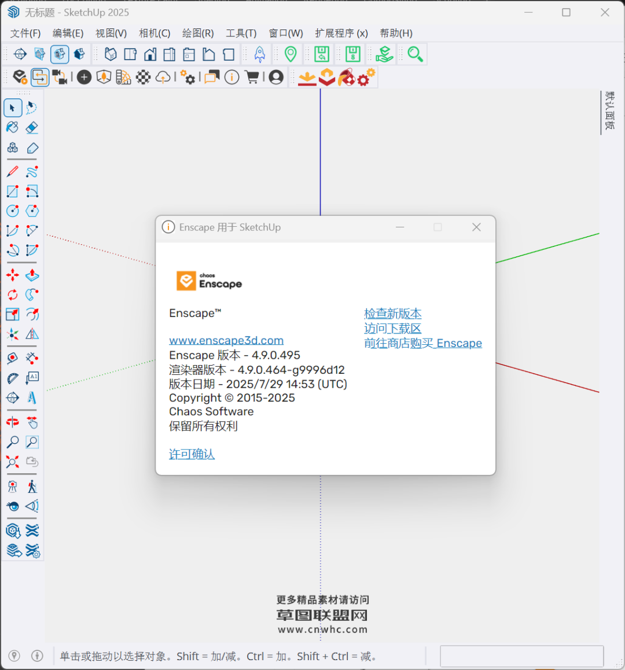Click the Enscape shopping cart icon

point(252,78)
